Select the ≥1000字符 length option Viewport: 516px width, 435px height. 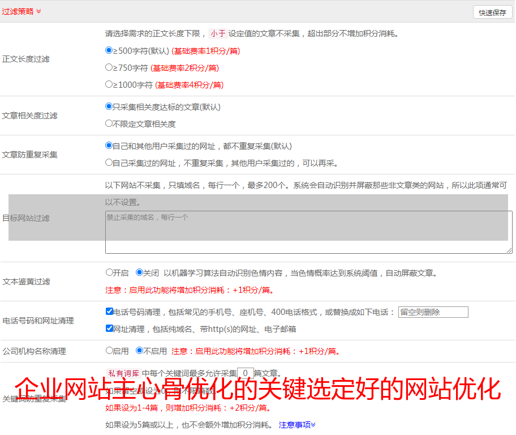(x=109, y=84)
